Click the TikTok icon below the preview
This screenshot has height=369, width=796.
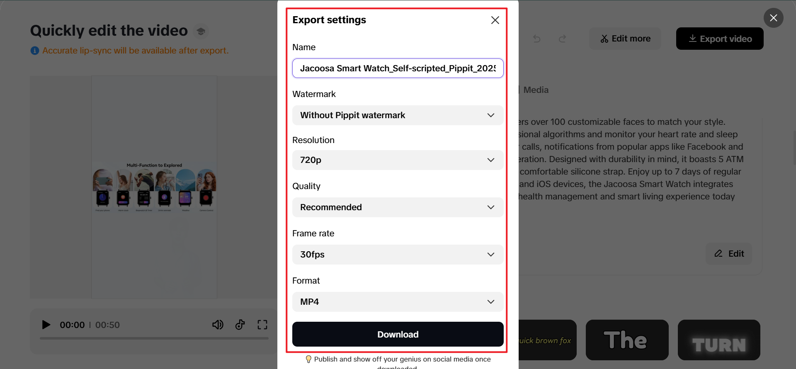pos(240,325)
